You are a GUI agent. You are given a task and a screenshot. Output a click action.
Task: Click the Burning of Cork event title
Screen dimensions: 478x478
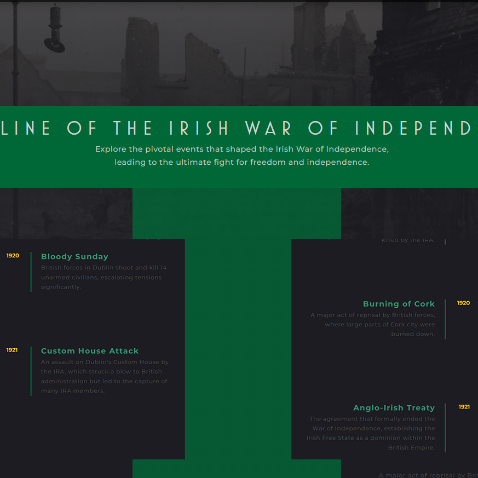[x=399, y=304]
